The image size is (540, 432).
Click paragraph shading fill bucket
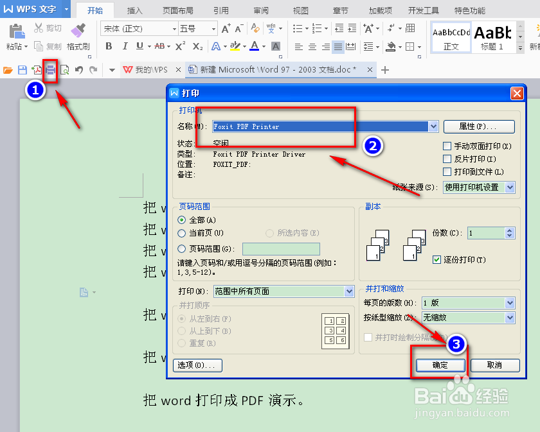point(391,46)
